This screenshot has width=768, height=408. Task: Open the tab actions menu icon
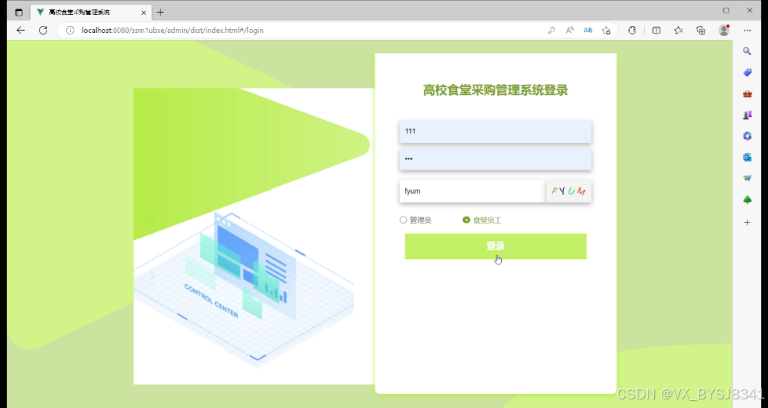[19, 13]
